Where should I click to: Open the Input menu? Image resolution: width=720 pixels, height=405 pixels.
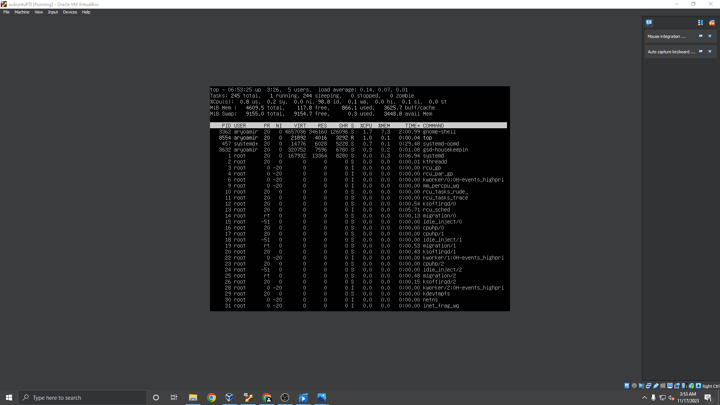[53, 12]
